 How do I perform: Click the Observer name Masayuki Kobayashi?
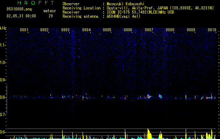pyautogui.click(x=126, y=4)
